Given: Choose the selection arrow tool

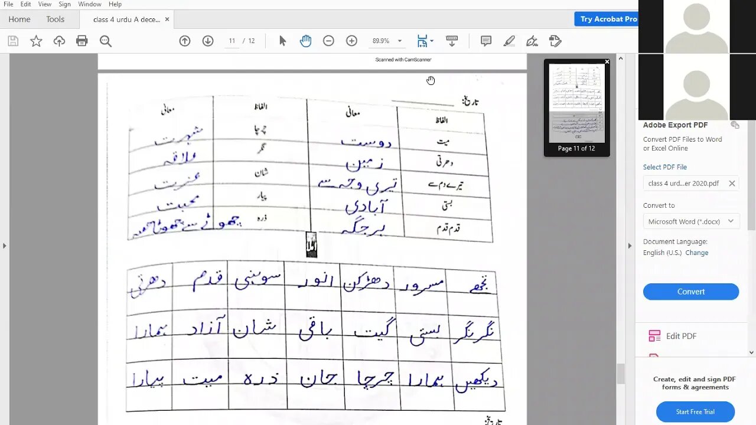Looking at the screenshot, I should (282, 41).
